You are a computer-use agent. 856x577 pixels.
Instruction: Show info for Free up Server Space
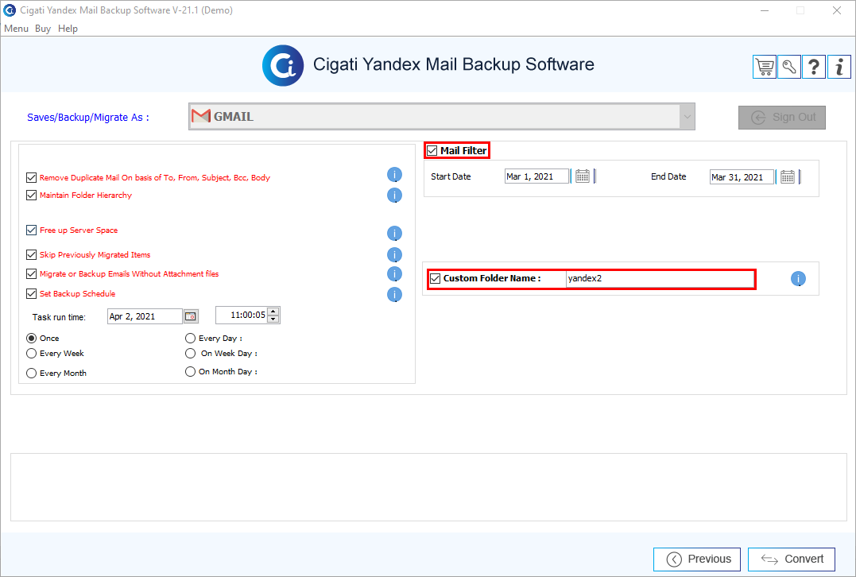point(395,233)
